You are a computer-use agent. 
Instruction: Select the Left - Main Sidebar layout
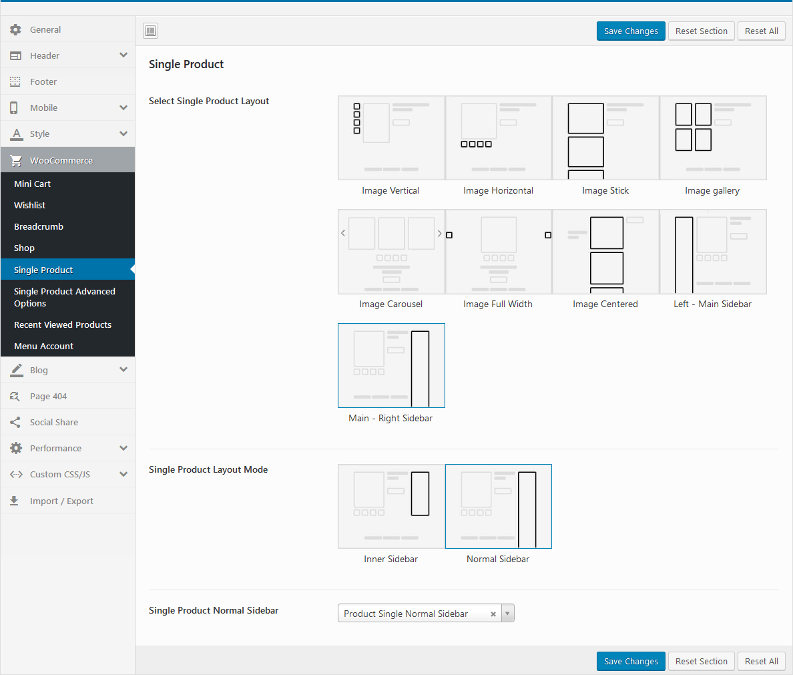pos(713,252)
